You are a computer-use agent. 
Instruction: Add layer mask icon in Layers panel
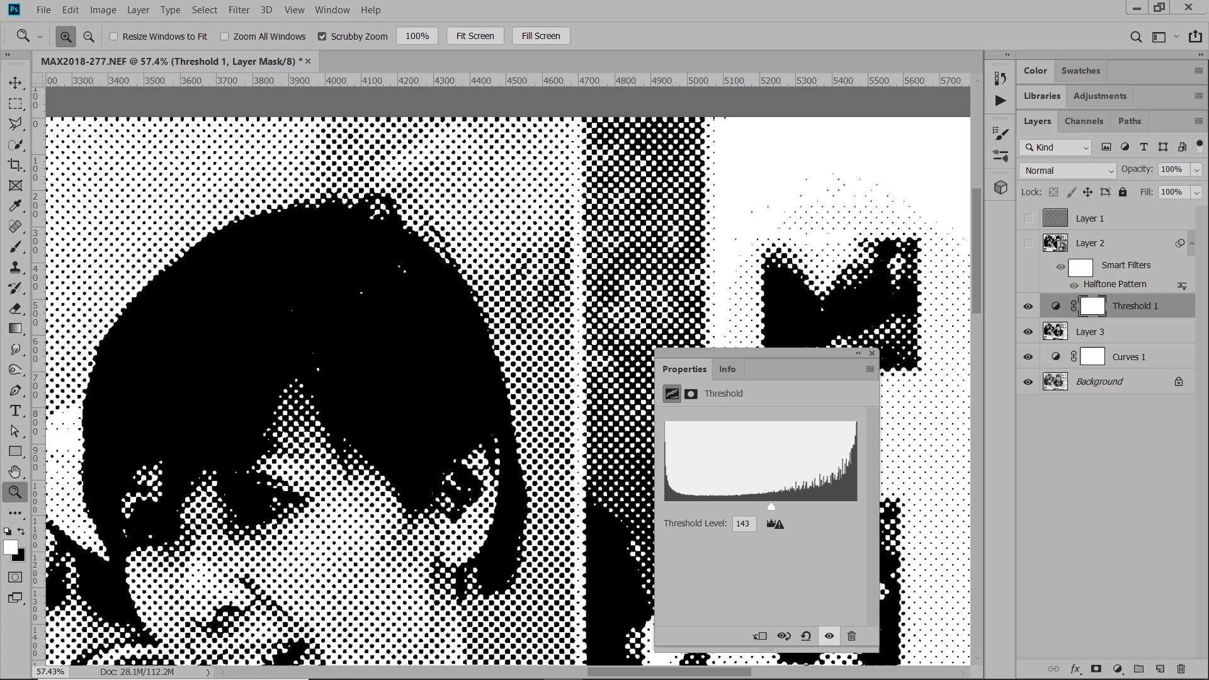(x=1096, y=669)
